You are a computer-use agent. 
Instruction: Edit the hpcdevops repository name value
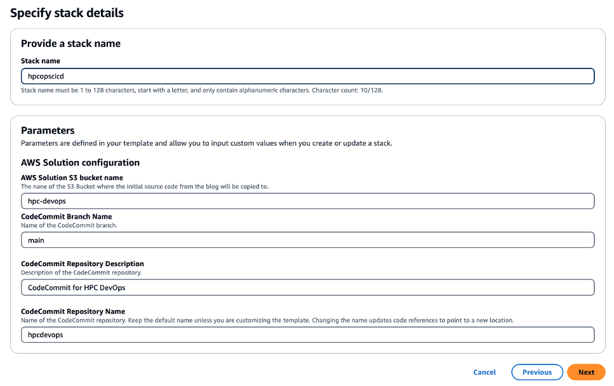click(43, 335)
